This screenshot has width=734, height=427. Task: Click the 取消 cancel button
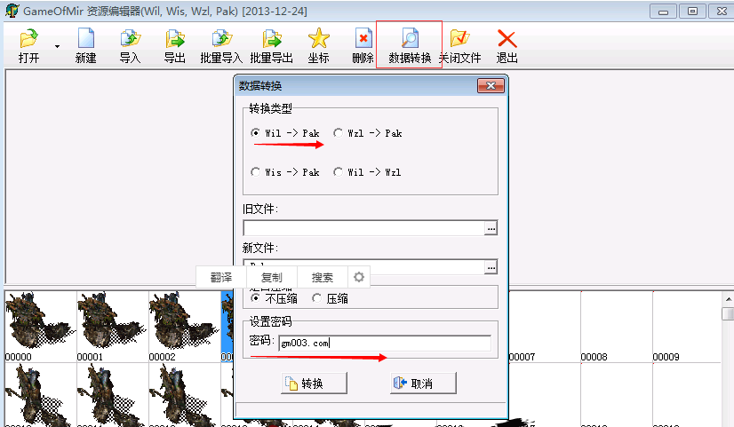[x=423, y=384]
